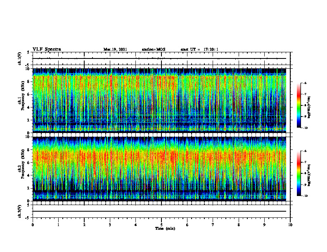Click the ch.1 spectrogram color scale bar

click(299, 105)
